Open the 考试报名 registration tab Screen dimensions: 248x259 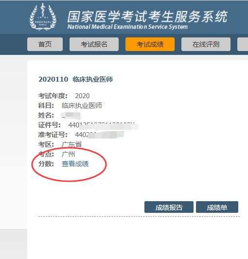pos(94,44)
